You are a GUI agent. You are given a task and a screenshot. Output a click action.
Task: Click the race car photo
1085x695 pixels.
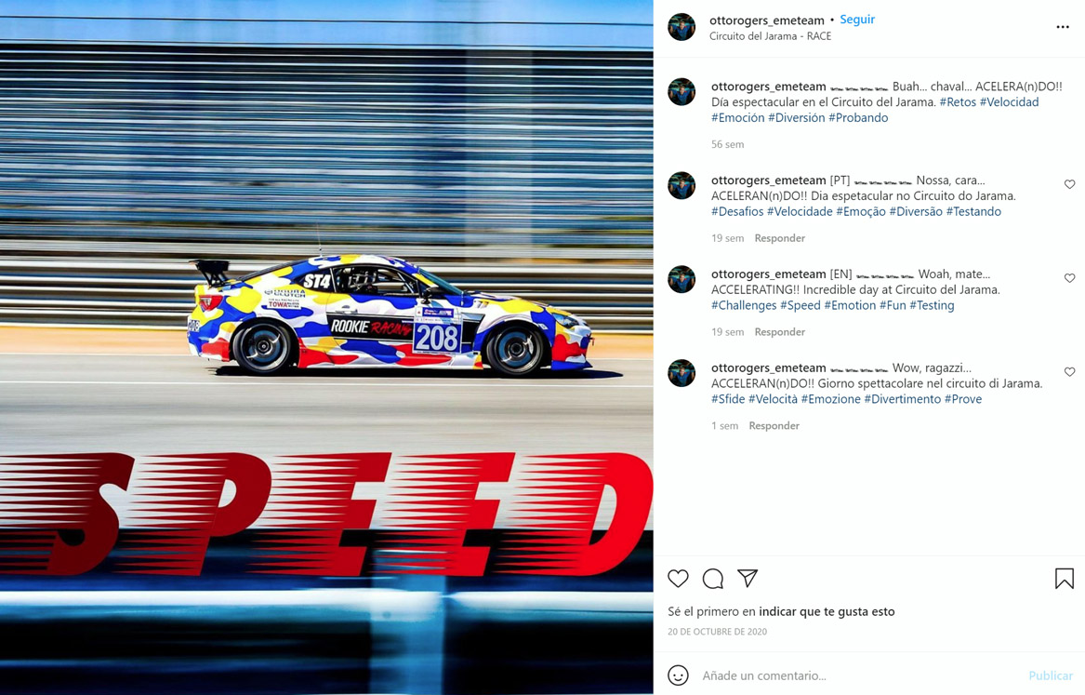pyautogui.click(x=326, y=348)
